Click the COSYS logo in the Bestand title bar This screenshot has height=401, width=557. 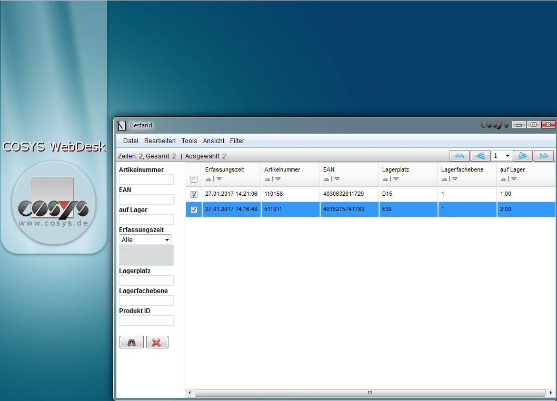click(494, 125)
